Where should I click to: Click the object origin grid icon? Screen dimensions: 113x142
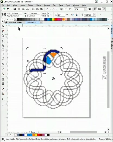point(4,14)
